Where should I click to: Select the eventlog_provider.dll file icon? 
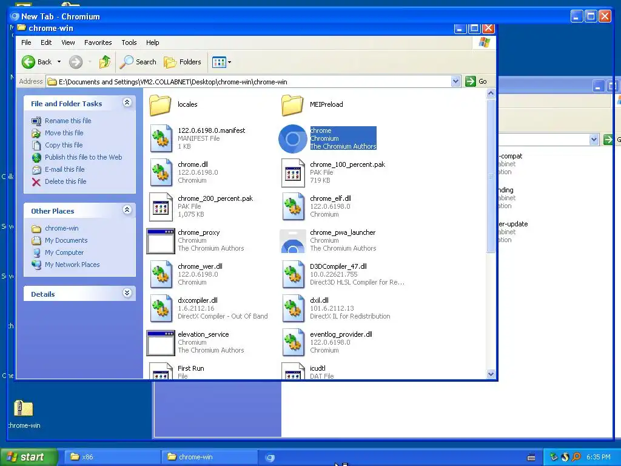pyautogui.click(x=293, y=343)
